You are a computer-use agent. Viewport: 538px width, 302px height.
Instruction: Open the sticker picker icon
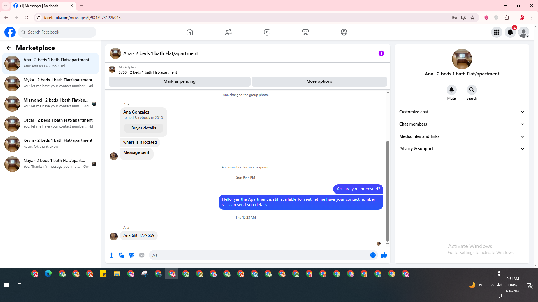pos(132,255)
